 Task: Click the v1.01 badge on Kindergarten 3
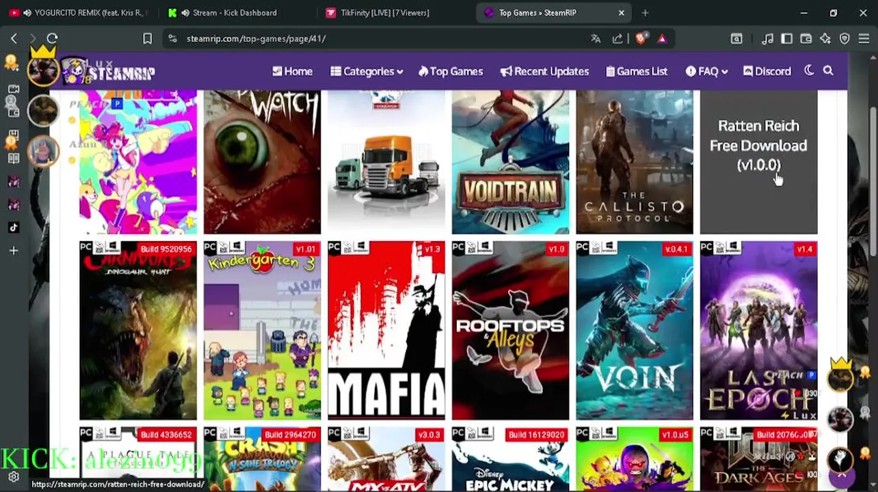tap(306, 249)
